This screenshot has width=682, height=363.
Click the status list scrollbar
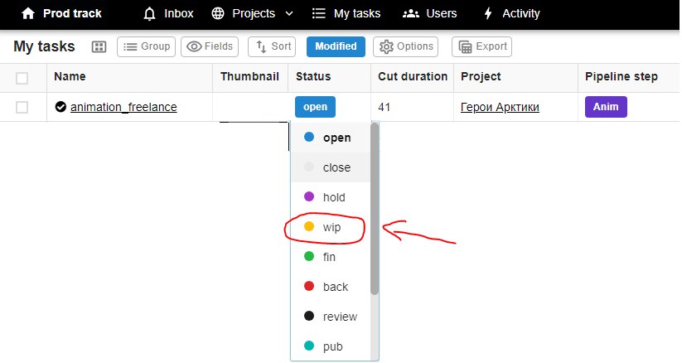click(x=375, y=207)
